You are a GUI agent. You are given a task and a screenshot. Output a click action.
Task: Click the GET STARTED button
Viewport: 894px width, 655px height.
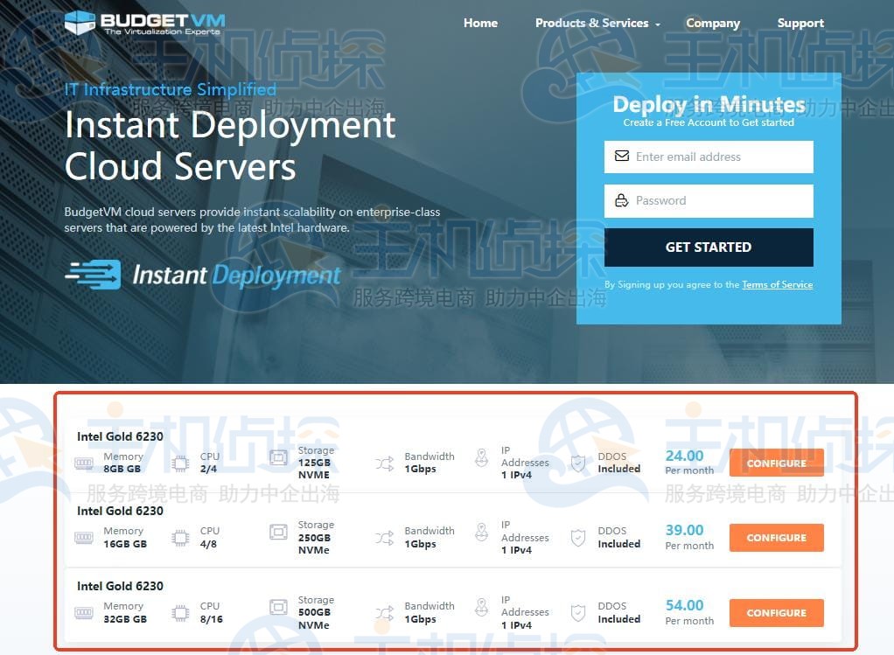(709, 247)
